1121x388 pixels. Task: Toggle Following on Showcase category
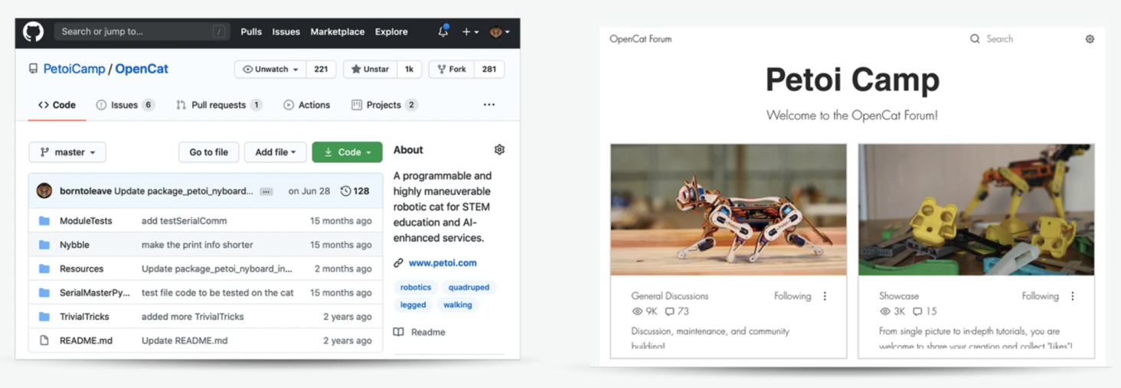coord(1039,296)
